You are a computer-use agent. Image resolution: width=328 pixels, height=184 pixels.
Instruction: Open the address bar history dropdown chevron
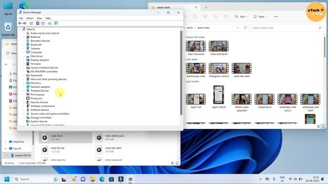pos(238,28)
